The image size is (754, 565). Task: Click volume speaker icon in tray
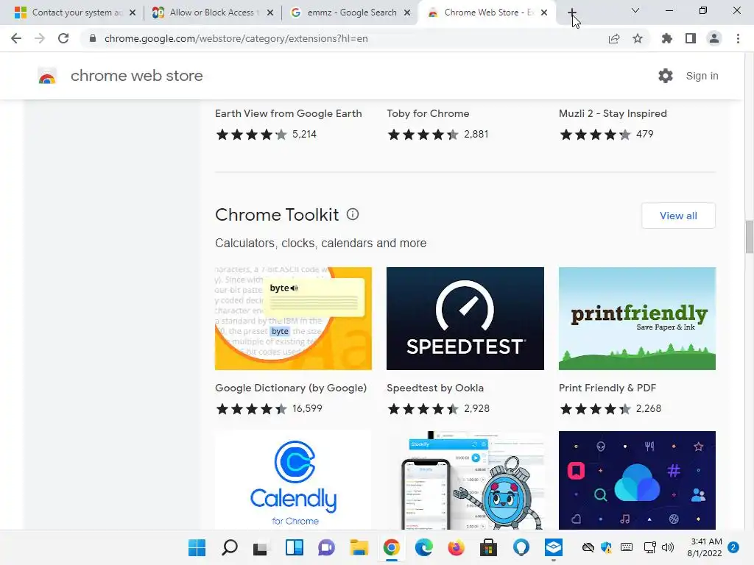pyautogui.click(x=667, y=547)
